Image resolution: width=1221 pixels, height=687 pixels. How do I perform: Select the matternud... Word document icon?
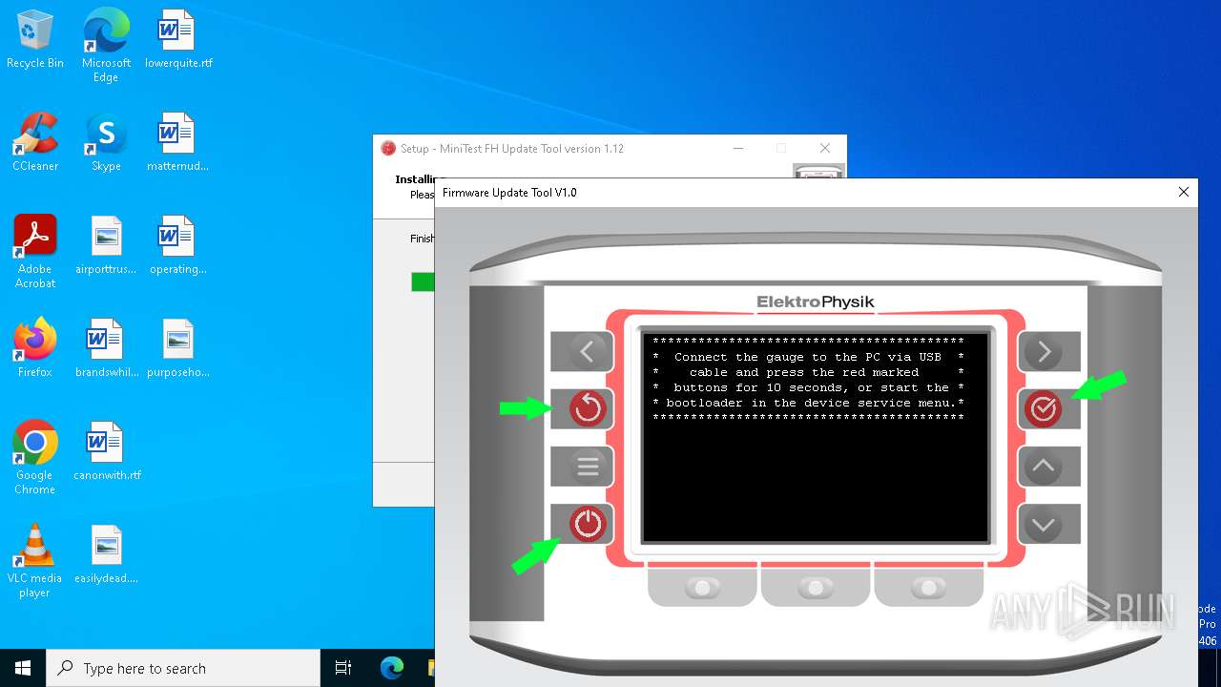click(178, 142)
